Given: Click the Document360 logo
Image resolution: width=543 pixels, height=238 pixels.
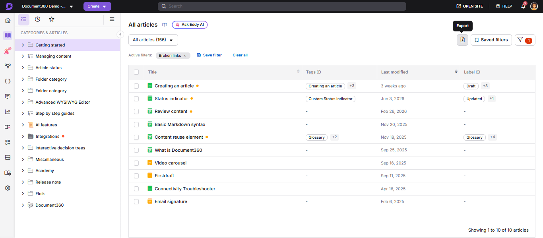Looking at the screenshot, I should coord(9,6).
